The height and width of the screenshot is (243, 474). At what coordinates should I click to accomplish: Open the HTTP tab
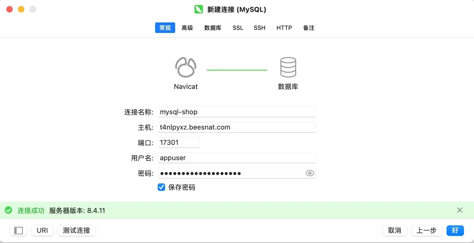pyautogui.click(x=284, y=28)
